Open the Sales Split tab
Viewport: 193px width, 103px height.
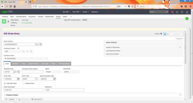[x=45, y=64]
